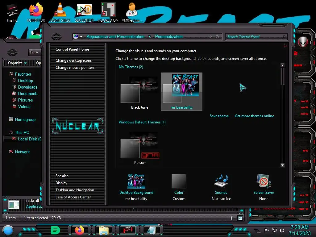Click the Personalization window back navigation orb
Image resolution: width=316 pixels, height=237 pixels.
56,36
